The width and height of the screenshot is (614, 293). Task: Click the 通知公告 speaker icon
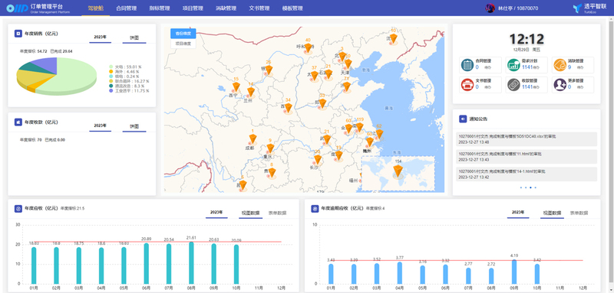463,119
